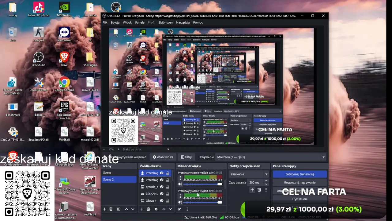Open source Filtry button
Viewport: 392px width, 221px height.
(x=186, y=157)
